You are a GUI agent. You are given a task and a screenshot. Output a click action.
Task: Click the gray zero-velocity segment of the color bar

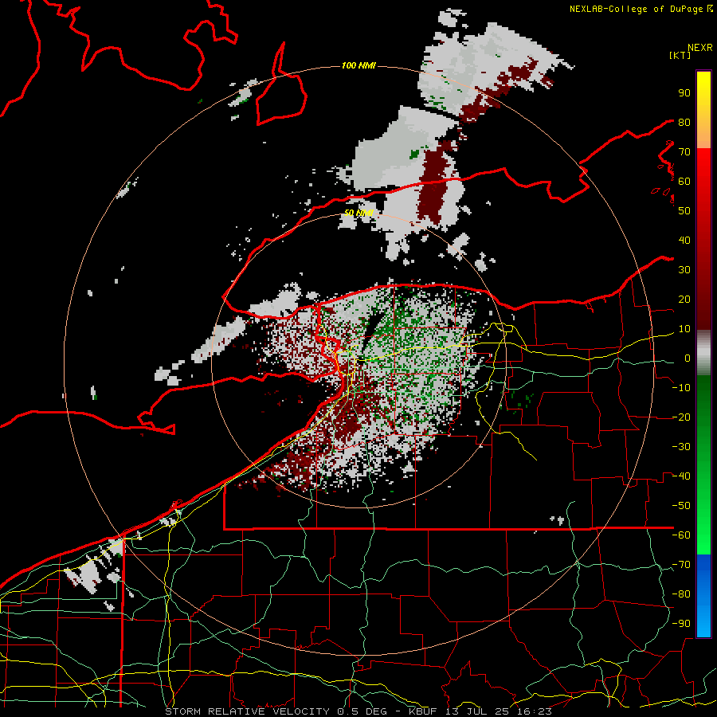point(703,353)
